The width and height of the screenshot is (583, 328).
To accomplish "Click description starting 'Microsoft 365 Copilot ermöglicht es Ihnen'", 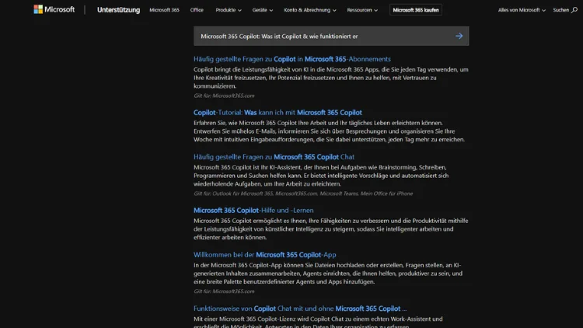I will (x=330, y=229).
